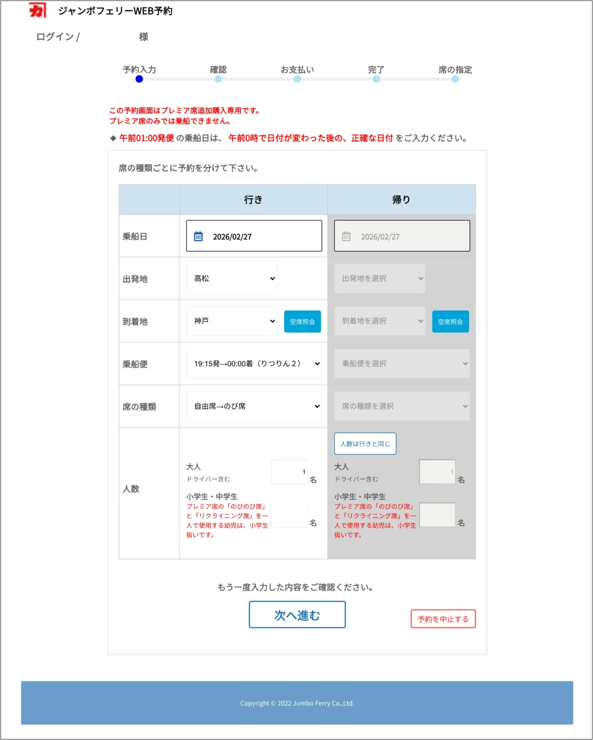Click the 予約を中止する cancel button

click(443, 619)
